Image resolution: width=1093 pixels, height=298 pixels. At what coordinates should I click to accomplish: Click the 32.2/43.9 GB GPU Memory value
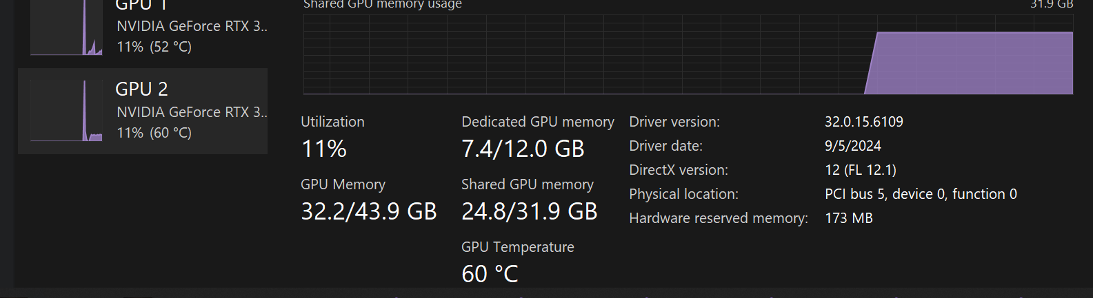pos(369,211)
